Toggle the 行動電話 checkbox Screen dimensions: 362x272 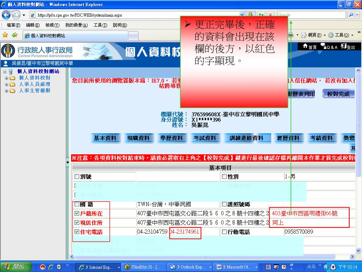[x=224, y=232]
